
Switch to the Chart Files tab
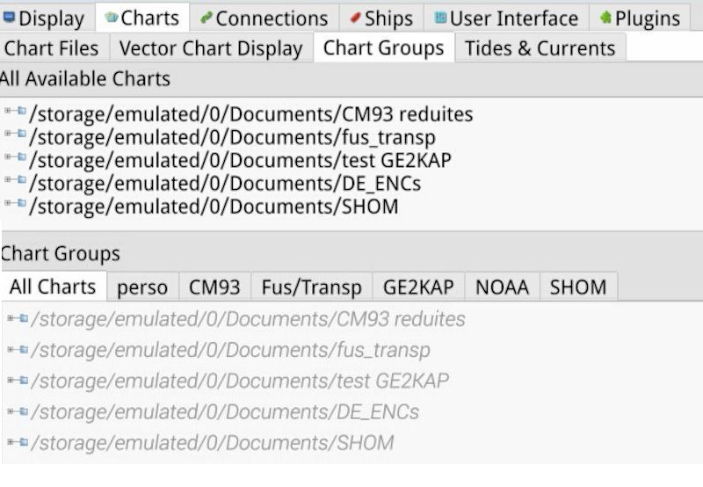point(54,48)
